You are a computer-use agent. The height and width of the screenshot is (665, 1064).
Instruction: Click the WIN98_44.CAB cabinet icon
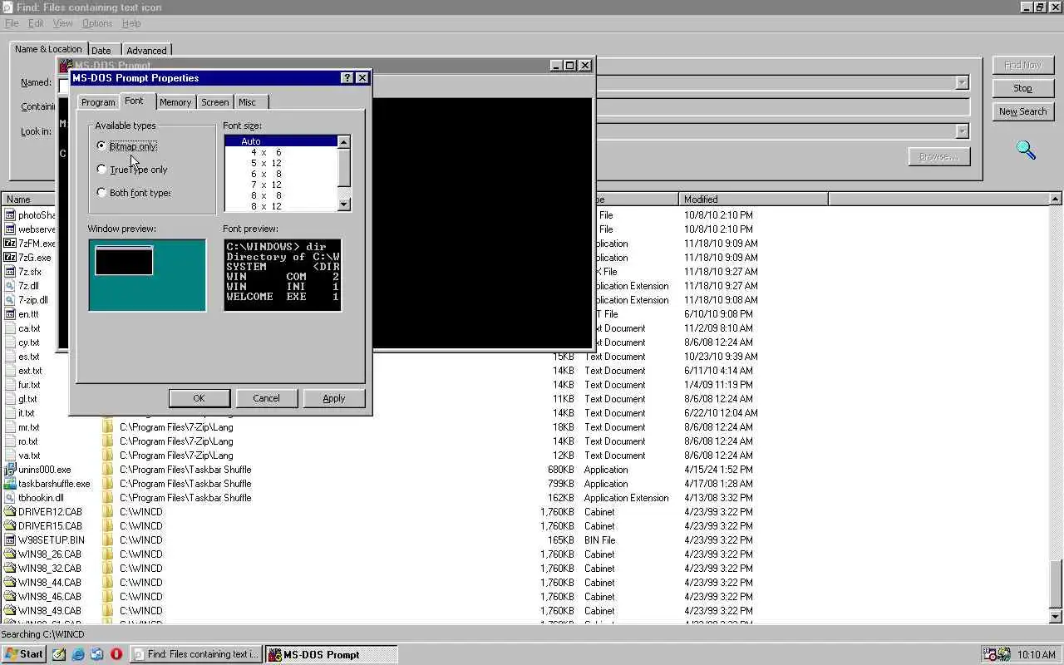coord(10,583)
